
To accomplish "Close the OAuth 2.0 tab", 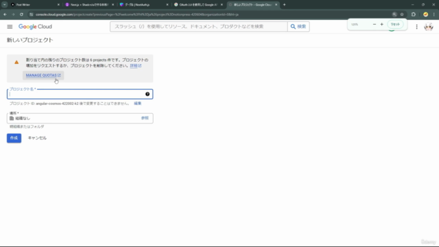I will (222, 5).
